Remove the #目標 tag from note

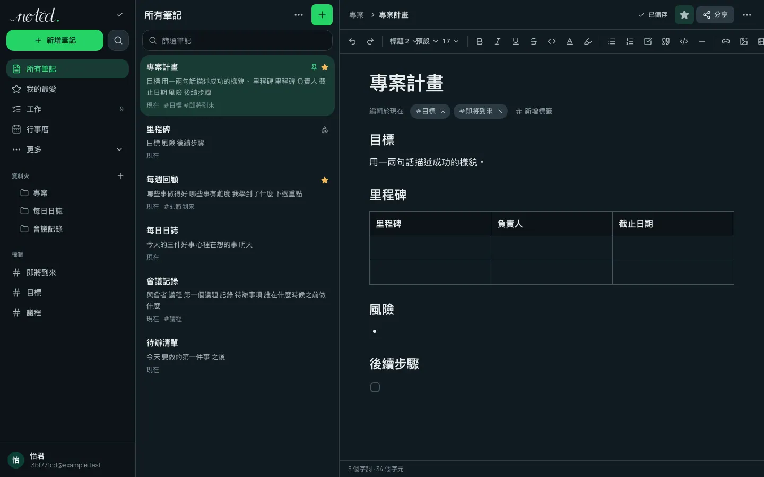[443, 111]
